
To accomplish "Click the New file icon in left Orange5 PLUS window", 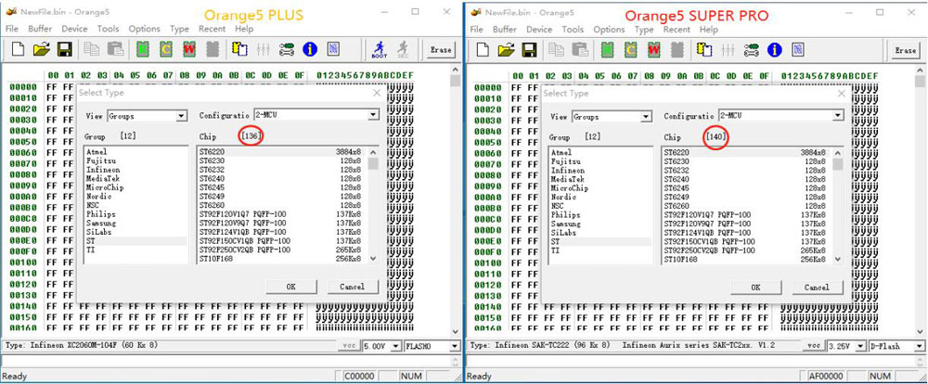I will click(18, 49).
